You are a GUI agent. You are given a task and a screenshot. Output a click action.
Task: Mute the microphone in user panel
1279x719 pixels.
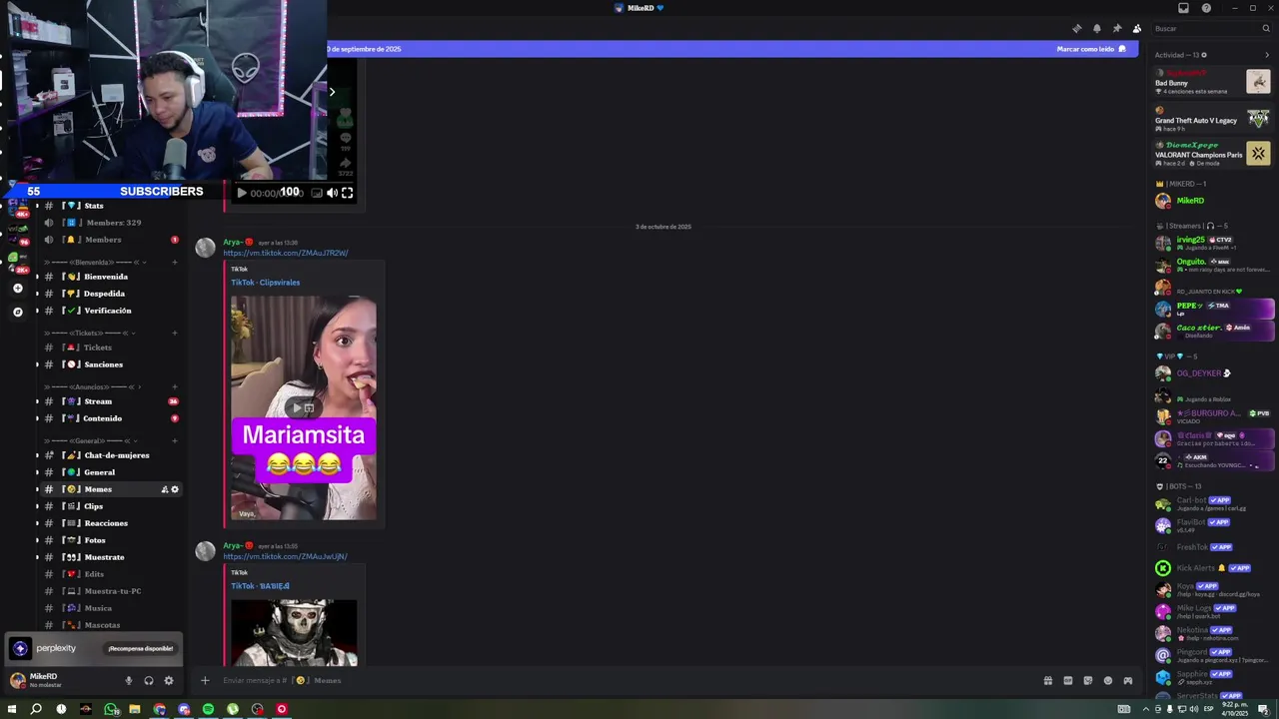pos(128,681)
